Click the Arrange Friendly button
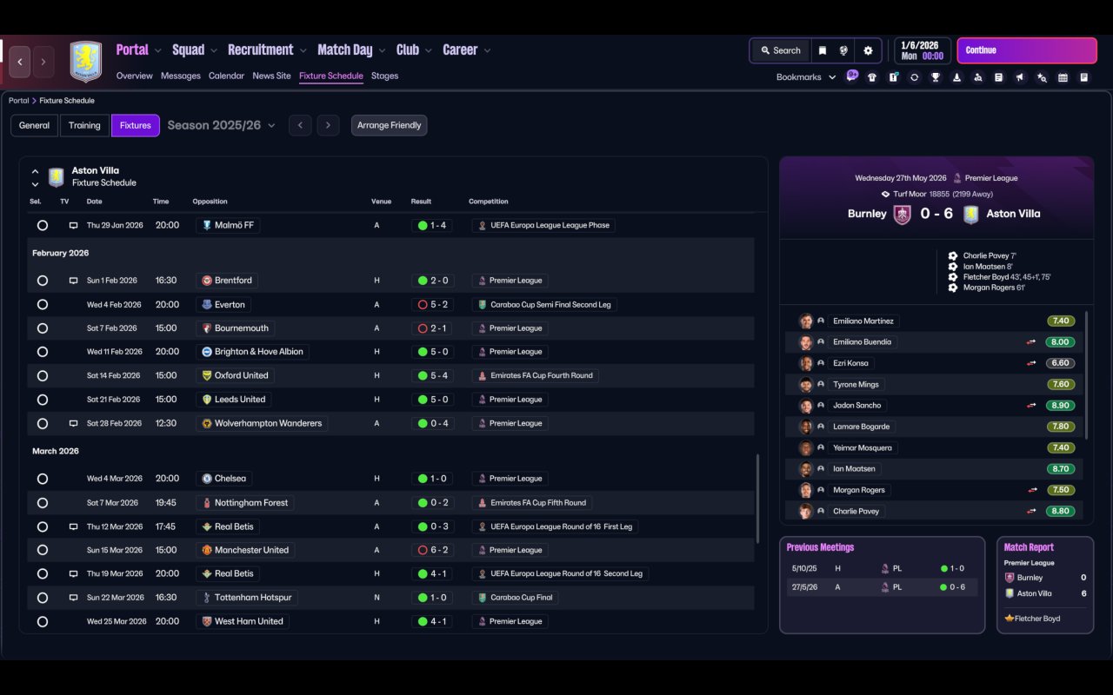The width and height of the screenshot is (1113, 695). 390,125
